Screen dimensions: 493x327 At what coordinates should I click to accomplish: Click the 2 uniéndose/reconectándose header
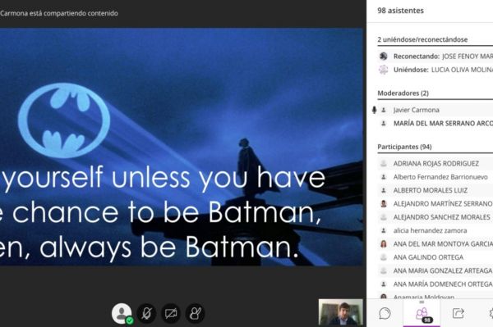coord(422,39)
